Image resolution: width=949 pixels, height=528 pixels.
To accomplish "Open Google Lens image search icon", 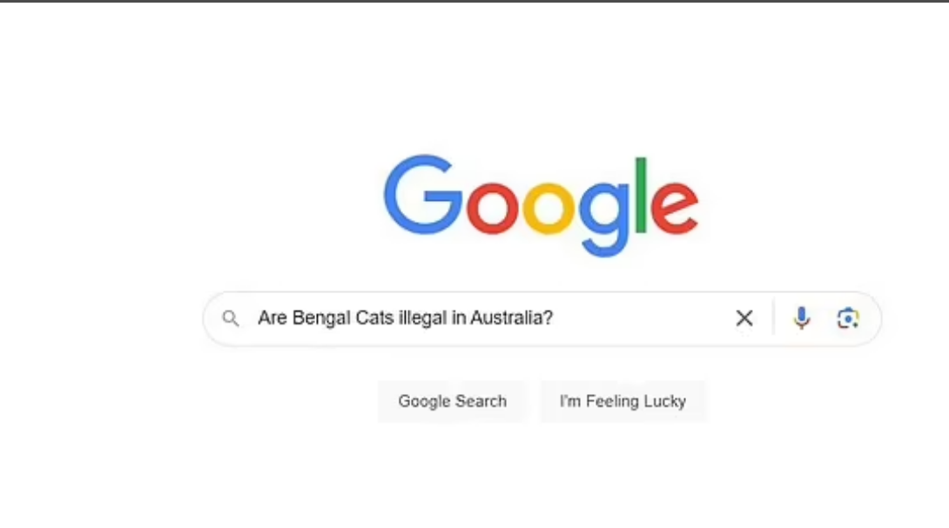I will [847, 318].
